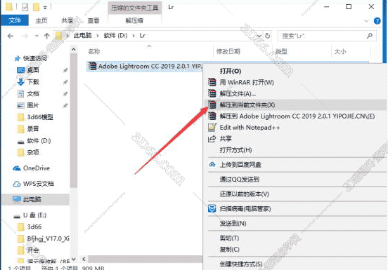Open the help question mark icon

click(377, 21)
